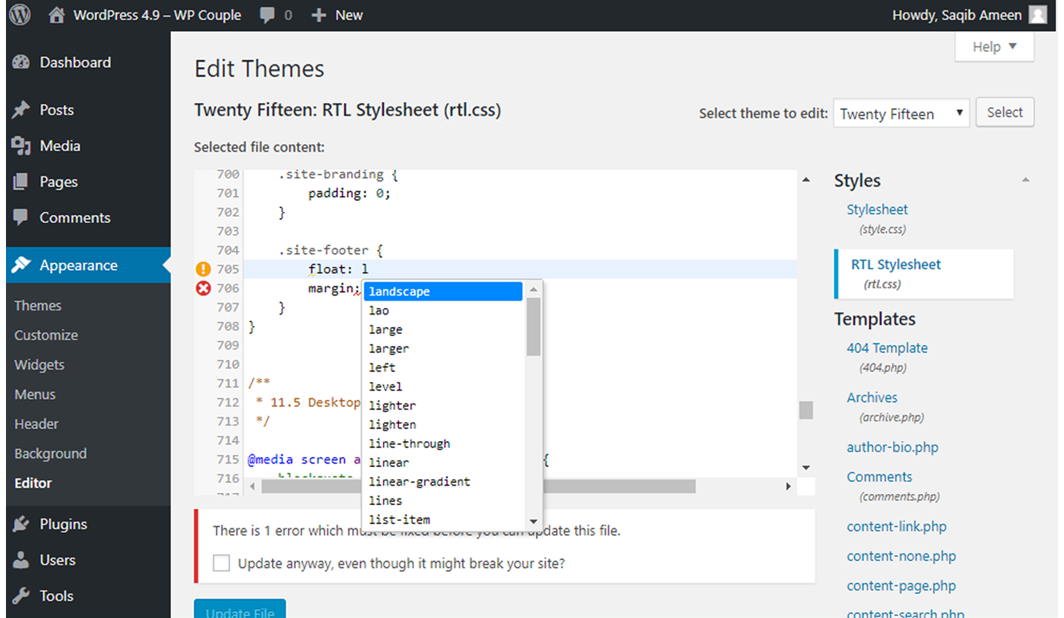Expand the Help tab dropdown
Viewport: 1064px width, 618px height.
[994, 47]
